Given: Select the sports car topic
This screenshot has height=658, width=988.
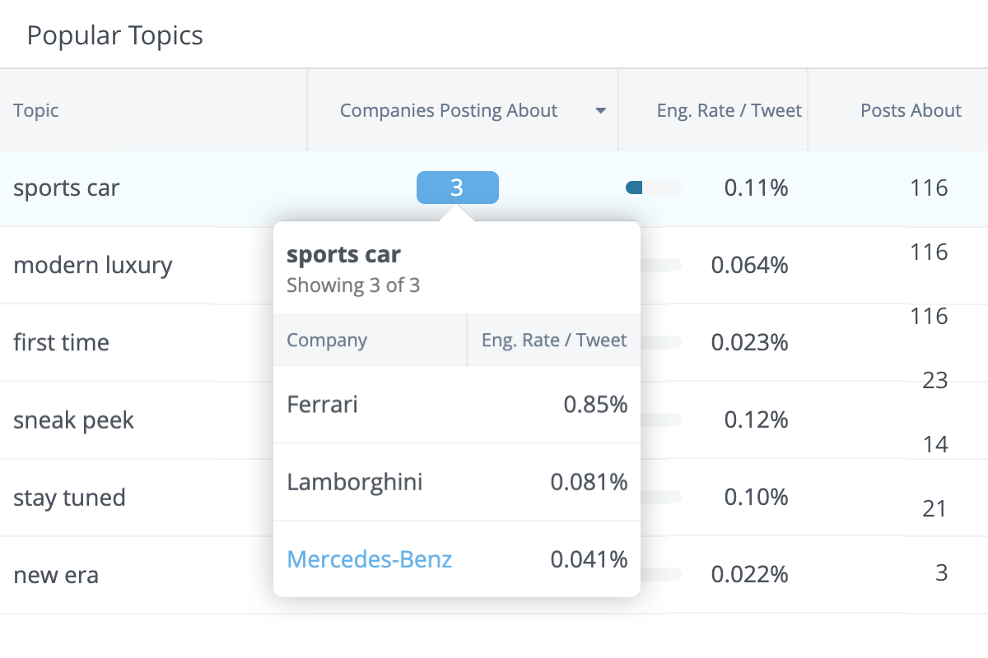Looking at the screenshot, I should 67,188.
